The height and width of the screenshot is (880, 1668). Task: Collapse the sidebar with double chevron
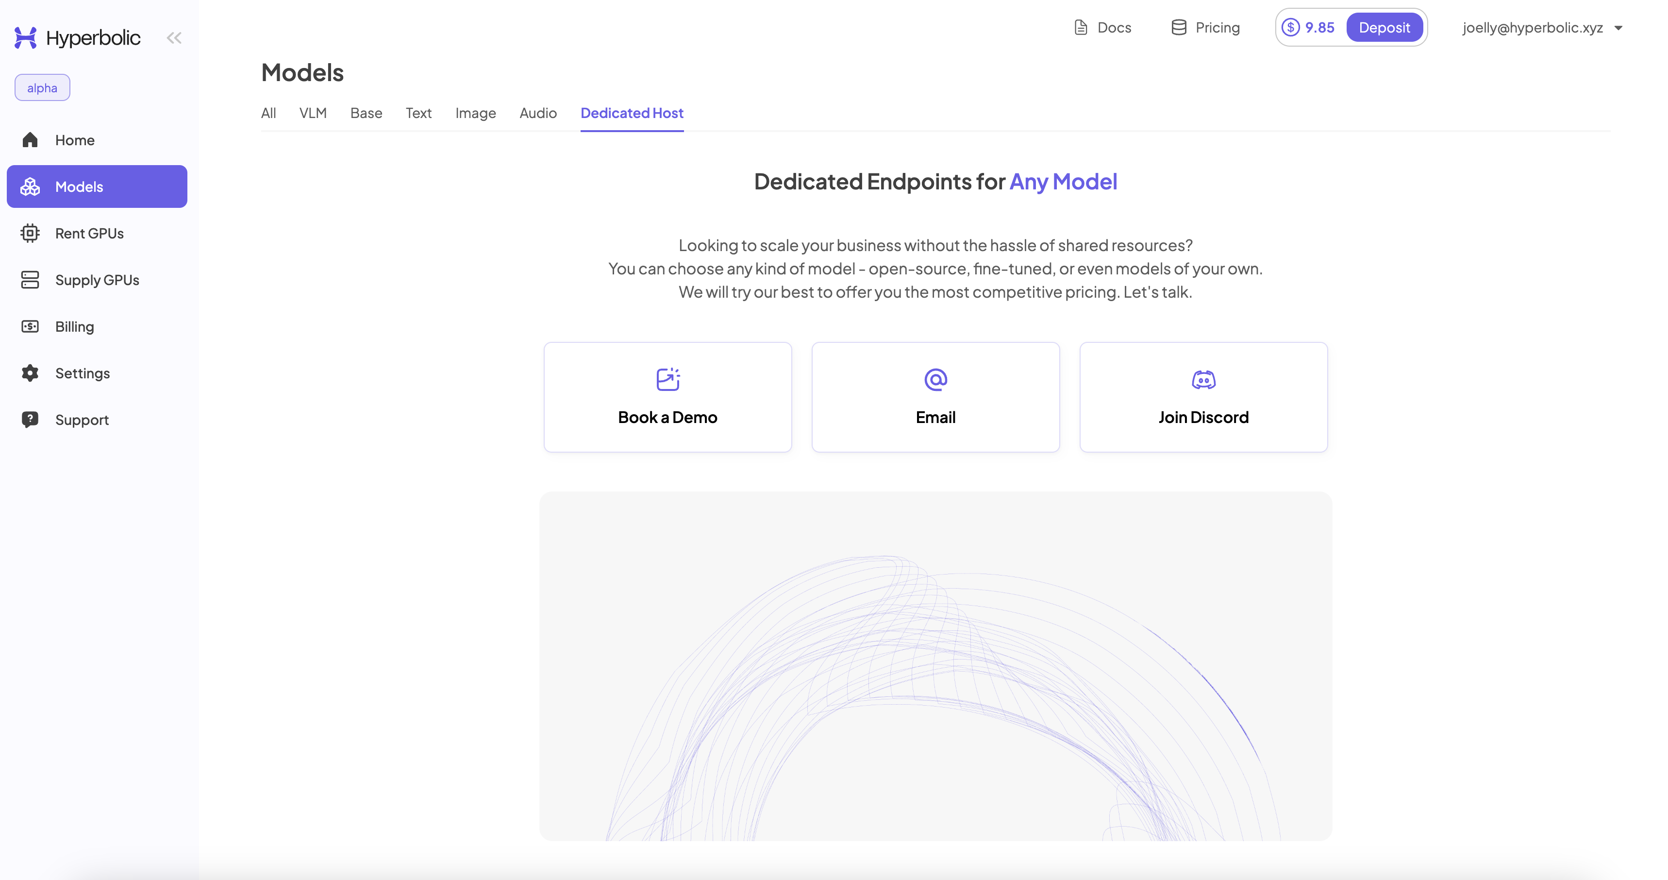(x=173, y=37)
